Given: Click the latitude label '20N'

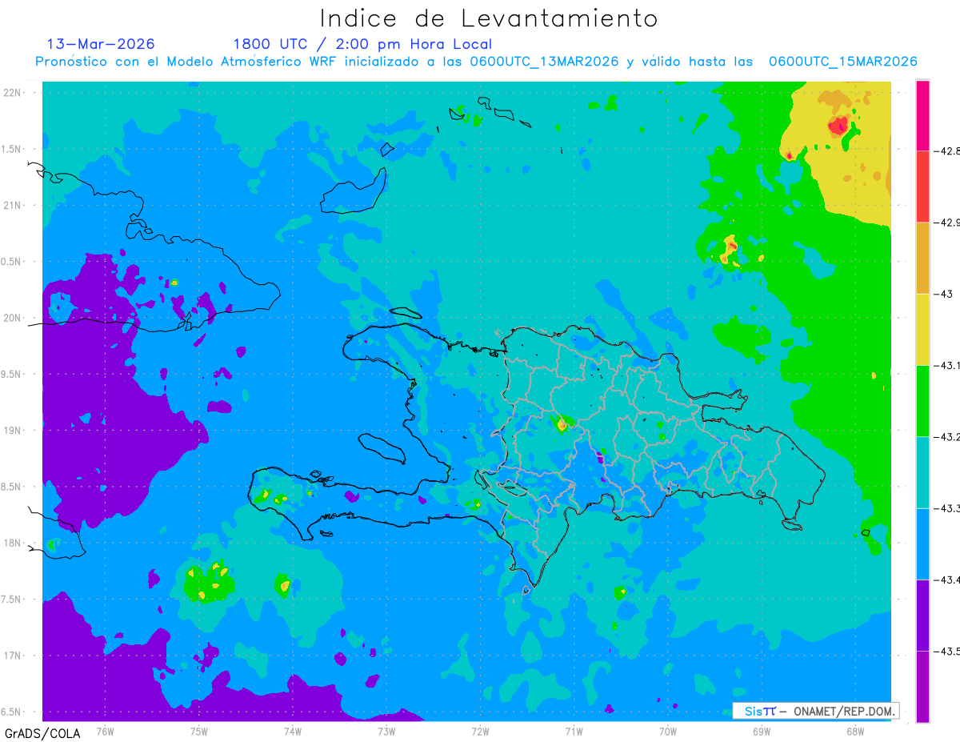Looking at the screenshot, I should coord(13,318).
